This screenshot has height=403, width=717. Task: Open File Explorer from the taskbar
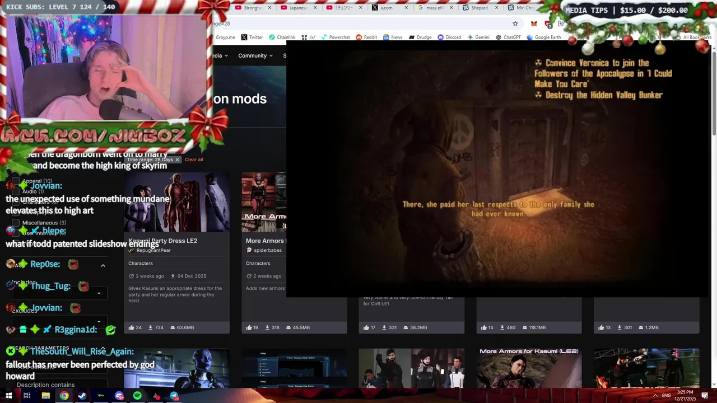(x=46, y=396)
